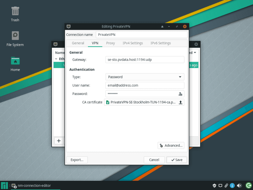Click the Gateway input field
The height and width of the screenshot is (190, 253).
pos(145,60)
